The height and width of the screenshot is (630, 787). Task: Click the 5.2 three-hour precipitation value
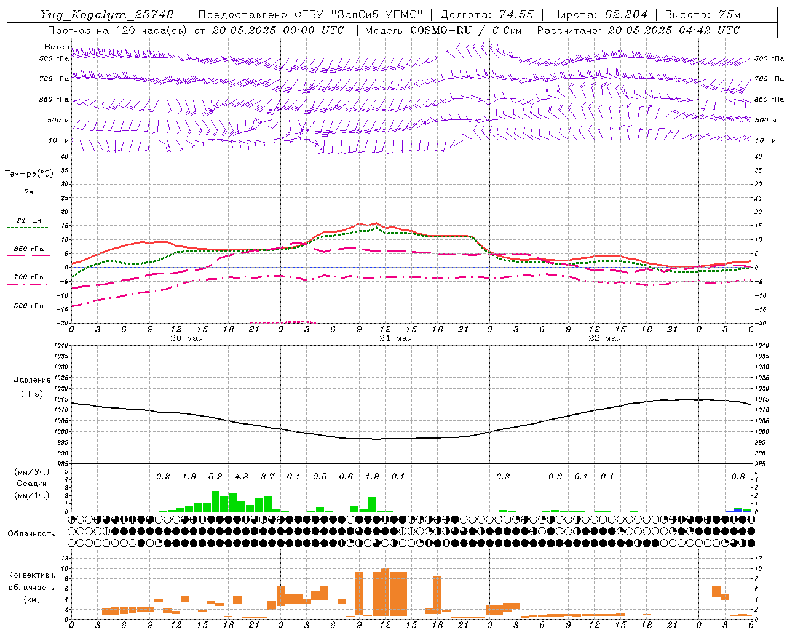pos(215,476)
